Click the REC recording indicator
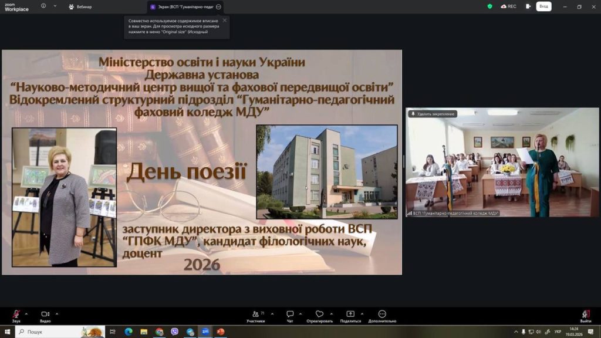The height and width of the screenshot is (338, 601). 508,6
